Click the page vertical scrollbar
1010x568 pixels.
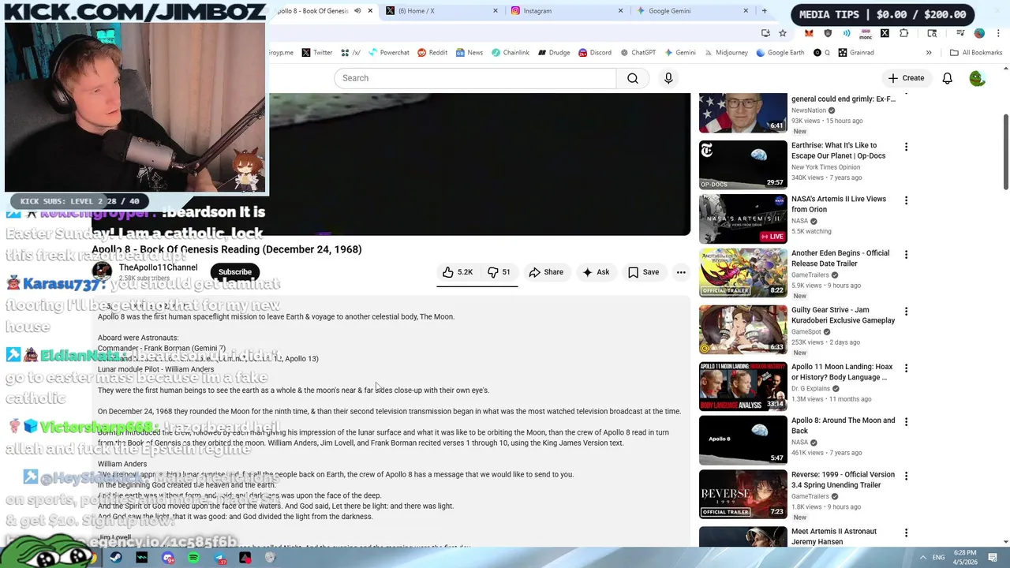(1005, 151)
